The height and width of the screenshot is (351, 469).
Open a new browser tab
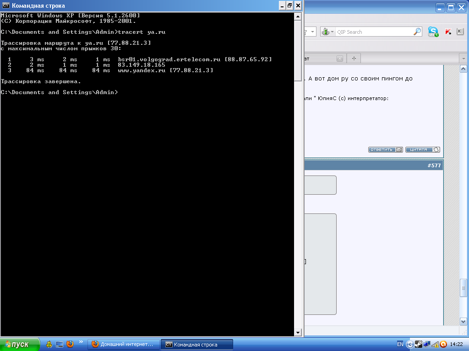(354, 58)
